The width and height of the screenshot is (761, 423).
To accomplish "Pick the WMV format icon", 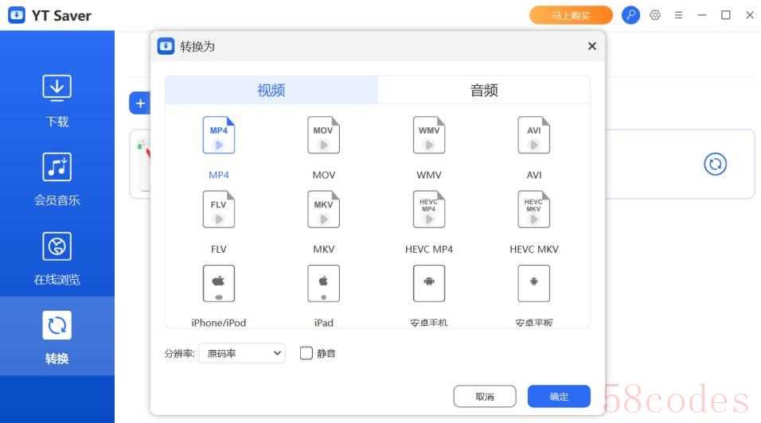I will 429,136.
